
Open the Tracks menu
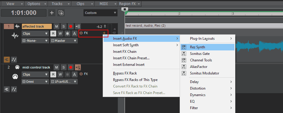[x=60, y=4]
